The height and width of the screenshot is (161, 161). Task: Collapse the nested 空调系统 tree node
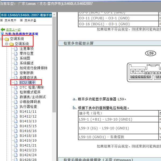click(6, 44)
